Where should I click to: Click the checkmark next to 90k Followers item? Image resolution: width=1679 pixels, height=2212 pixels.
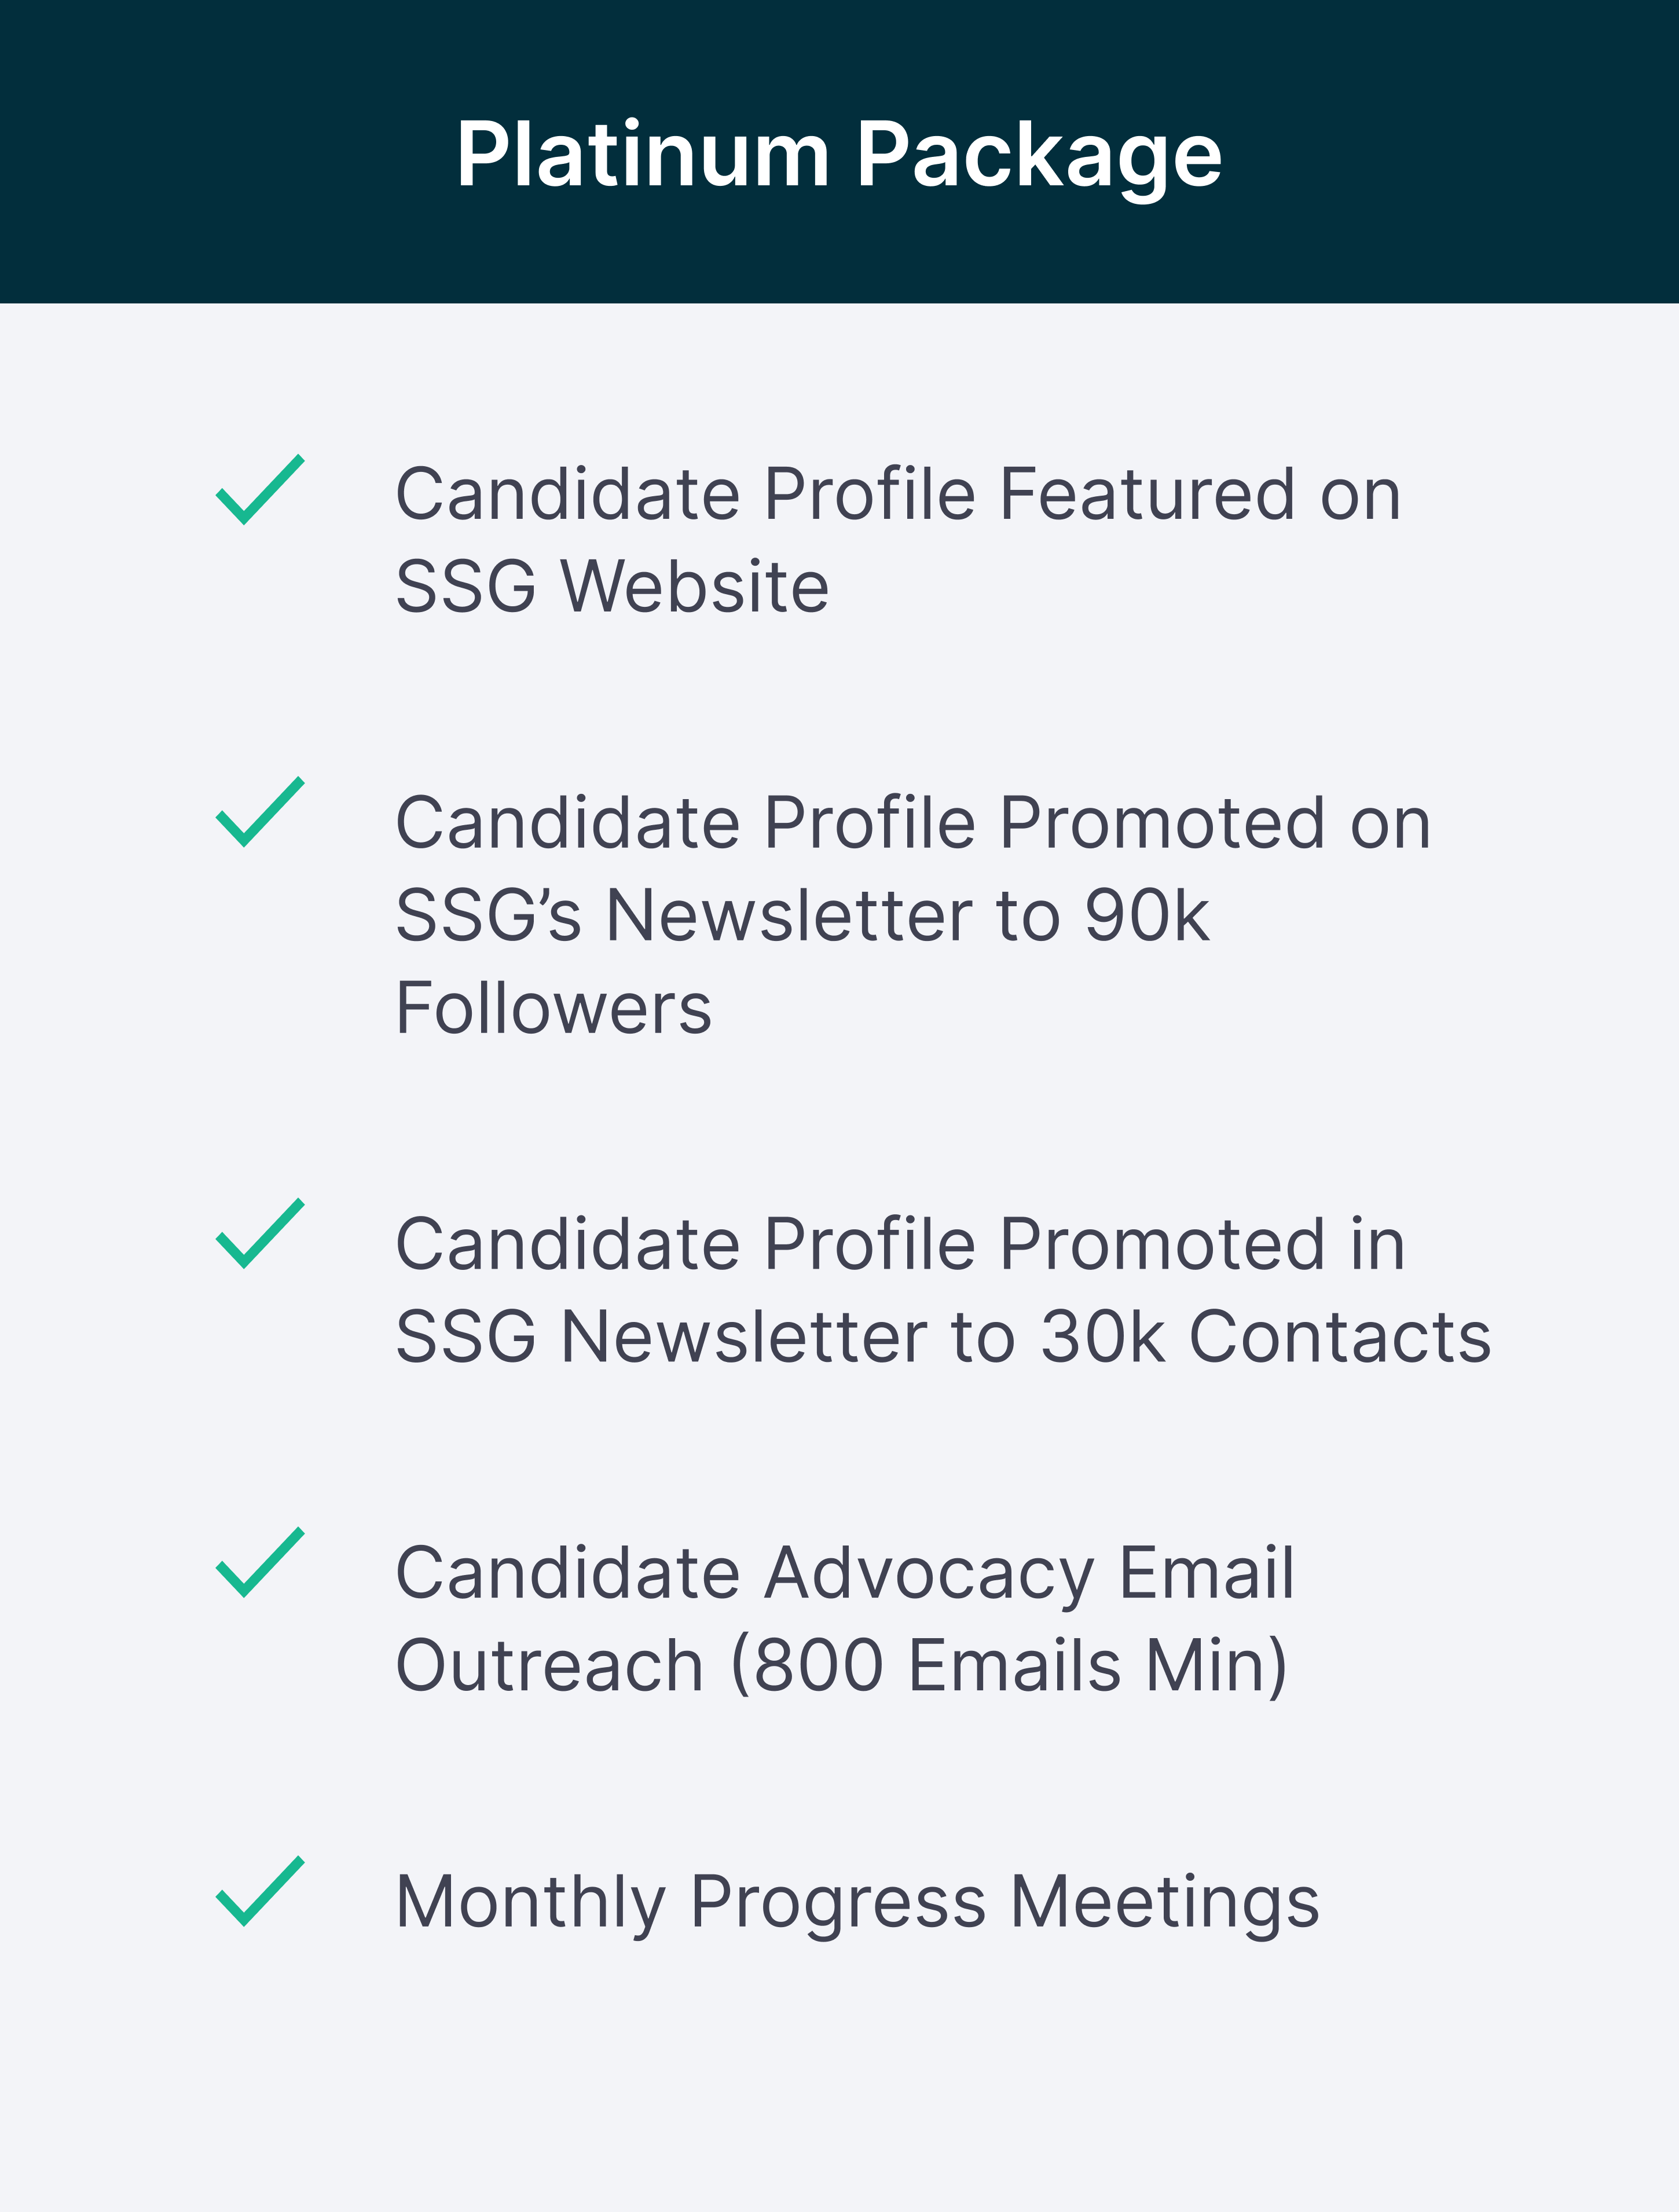coord(260,811)
